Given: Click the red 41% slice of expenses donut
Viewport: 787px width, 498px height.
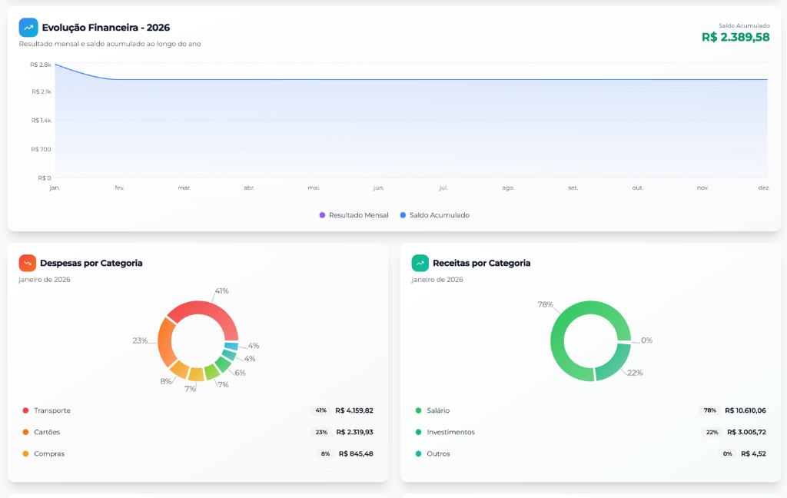Looking at the screenshot, I should [208, 310].
